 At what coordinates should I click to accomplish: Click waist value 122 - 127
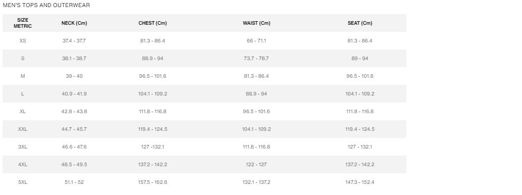pyautogui.click(x=256, y=164)
